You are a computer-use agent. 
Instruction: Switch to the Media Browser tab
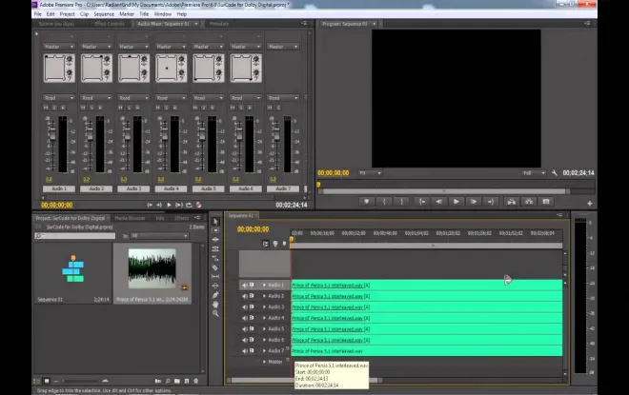pyautogui.click(x=130, y=218)
